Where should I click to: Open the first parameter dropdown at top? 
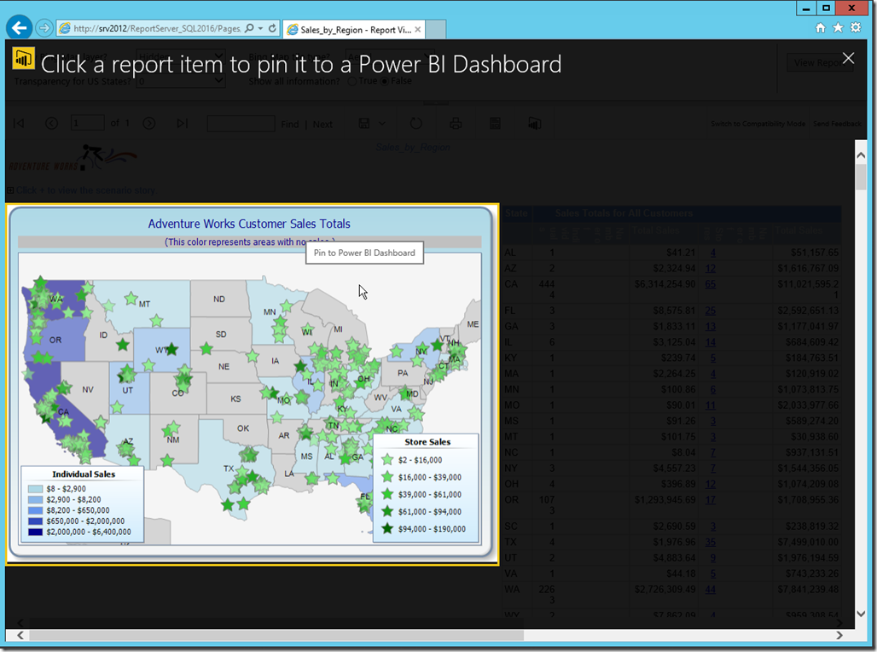[181, 56]
